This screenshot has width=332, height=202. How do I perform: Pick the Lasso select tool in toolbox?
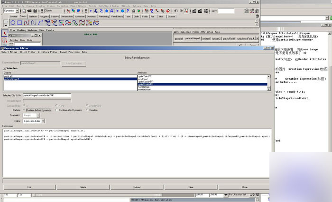[x=4, y=40]
